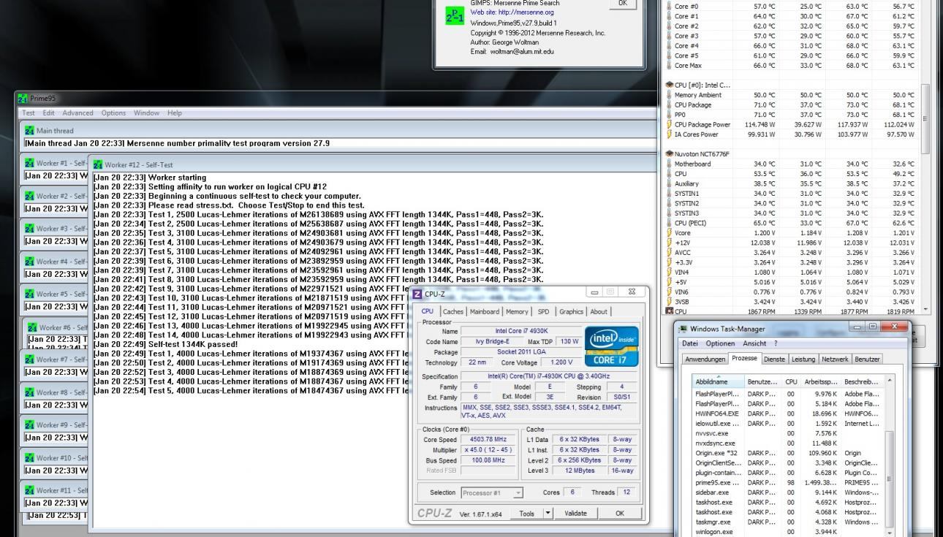943x537 pixels.
Task: Open the Window menu in Prime95
Action: point(146,113)
